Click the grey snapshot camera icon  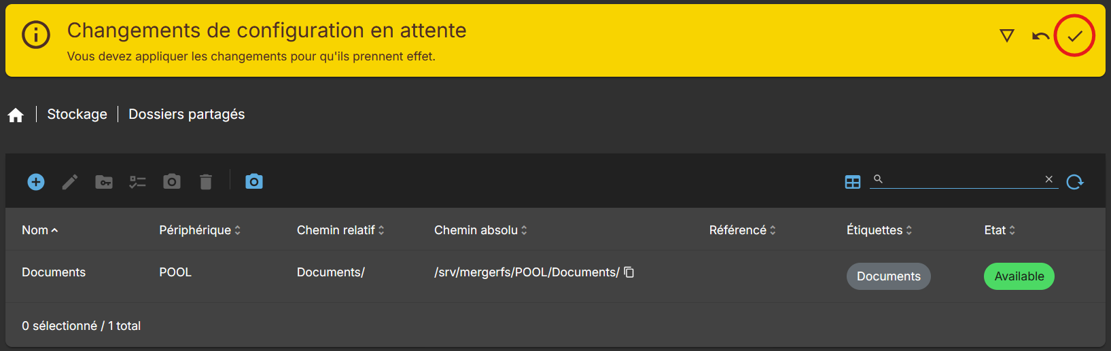pos(172,181)
